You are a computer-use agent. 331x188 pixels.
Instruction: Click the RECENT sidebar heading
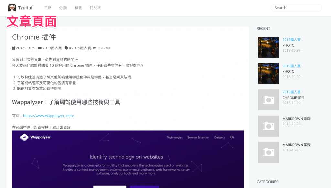(263, 29)
